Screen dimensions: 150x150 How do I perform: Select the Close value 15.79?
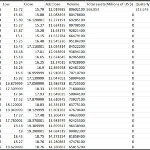(x=40, y=10)
